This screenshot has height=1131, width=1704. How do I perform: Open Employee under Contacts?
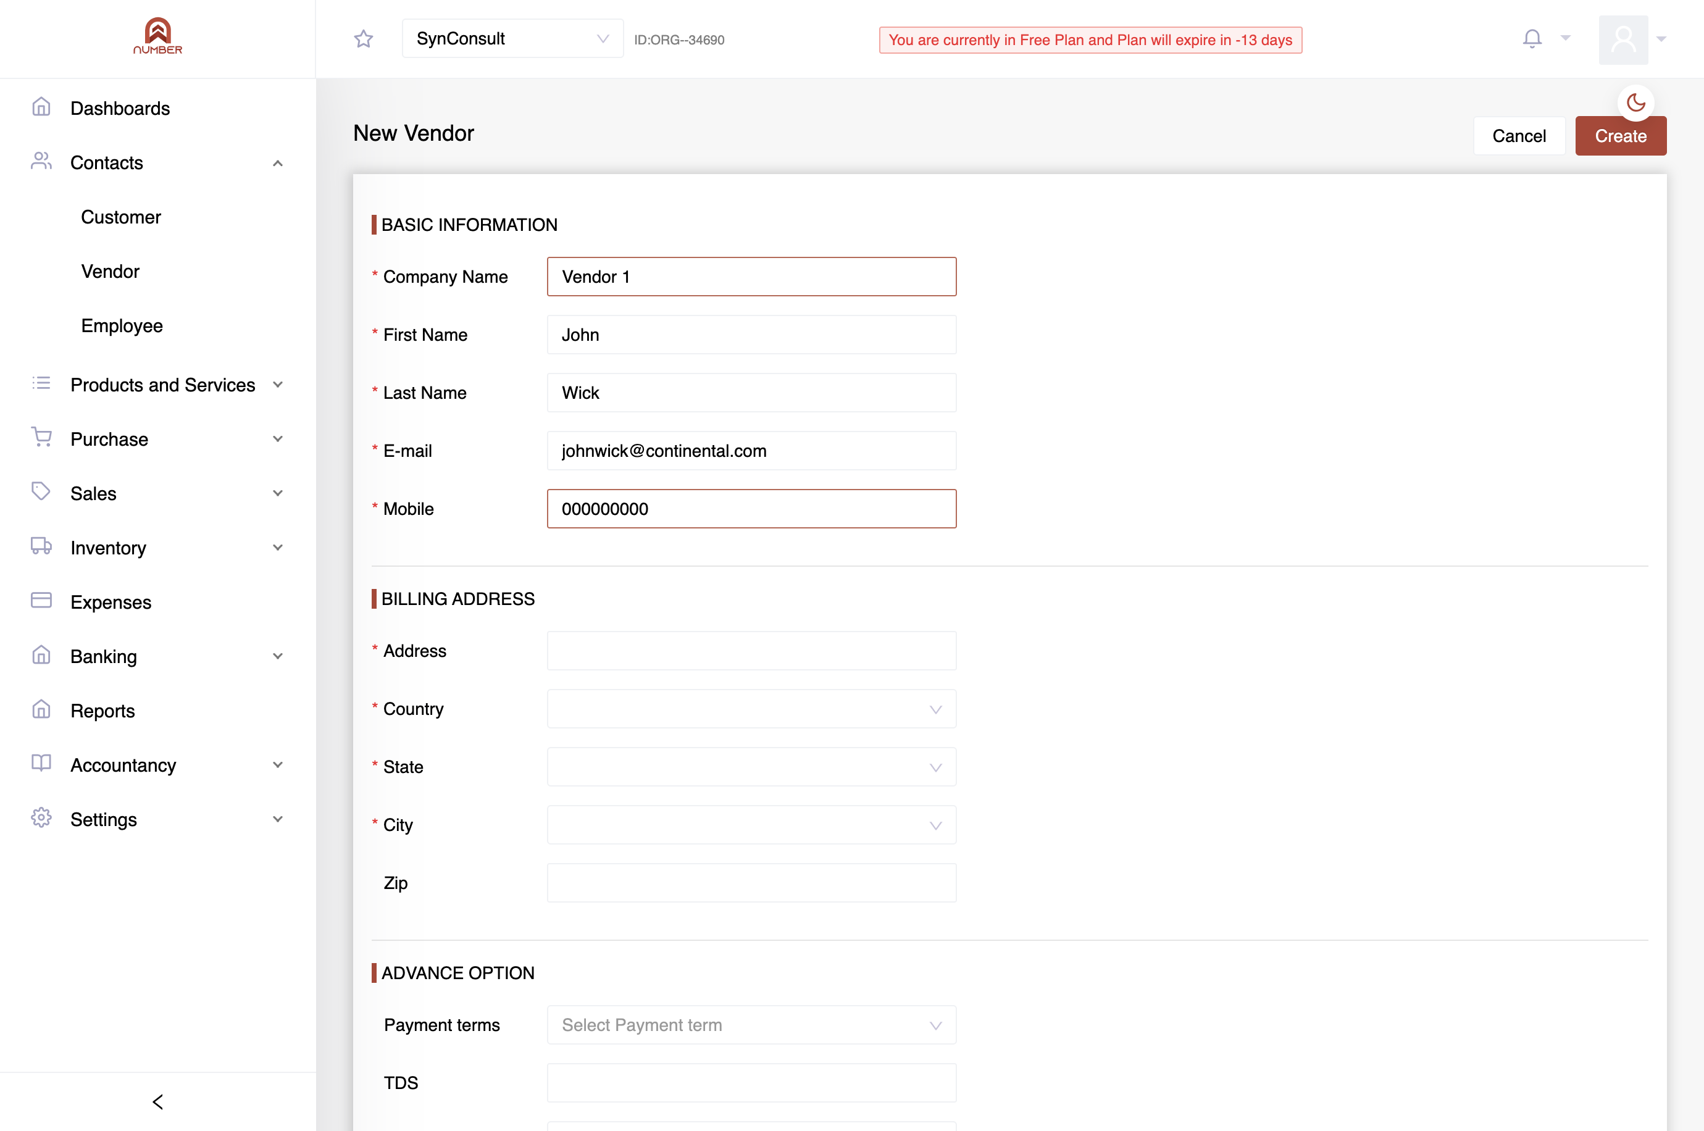click(122, 326)
